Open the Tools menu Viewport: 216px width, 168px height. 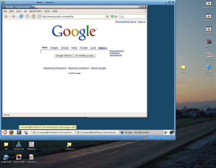(47, 11)
